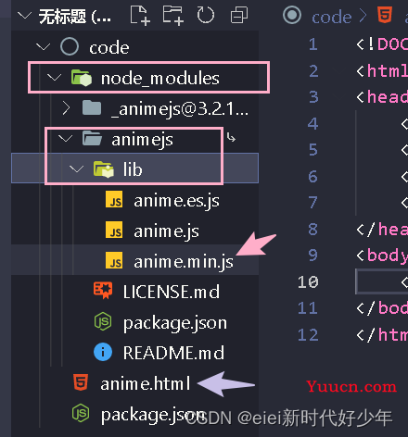
Task: Click the New Folder icon in explorer header
Action: point(173,15)
